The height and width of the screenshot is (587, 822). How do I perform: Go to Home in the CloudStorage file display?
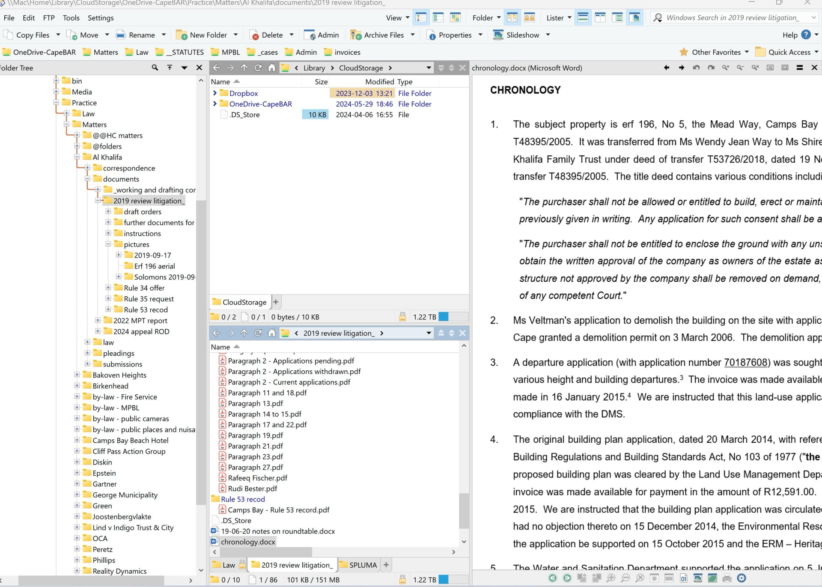[x=271, y=68]
